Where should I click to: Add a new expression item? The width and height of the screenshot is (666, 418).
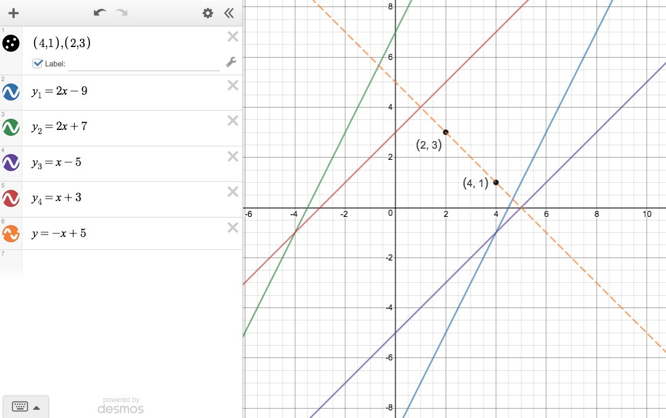(14, 13)
